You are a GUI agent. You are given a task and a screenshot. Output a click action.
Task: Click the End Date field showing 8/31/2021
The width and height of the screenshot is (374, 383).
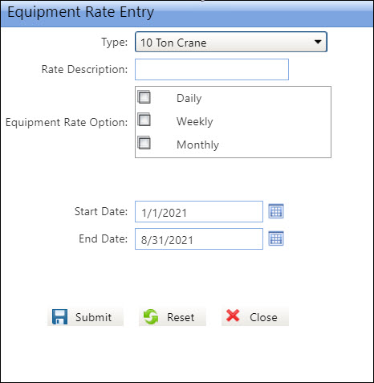pyautogui.click(x=199, y=238)
